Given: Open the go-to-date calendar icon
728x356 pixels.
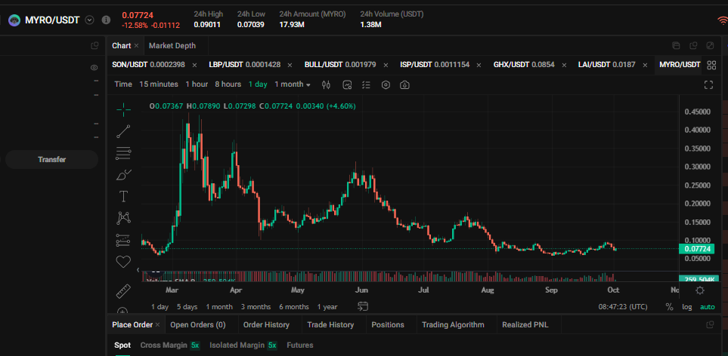Looking at the screenshot, I should (363, 306).
